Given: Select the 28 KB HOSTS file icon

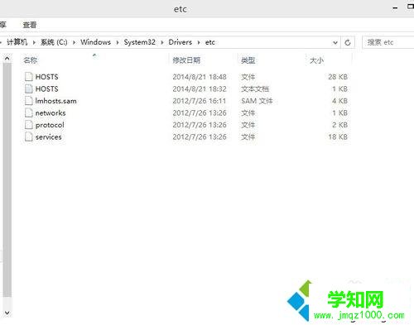Looking at the screenshot, I should tap(29, 77).
